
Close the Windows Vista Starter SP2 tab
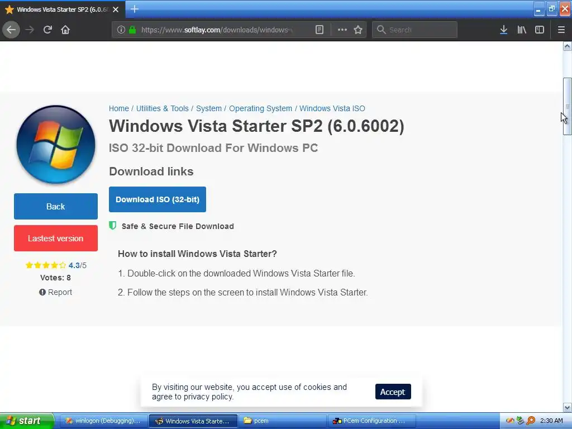[x=116, y=9]
